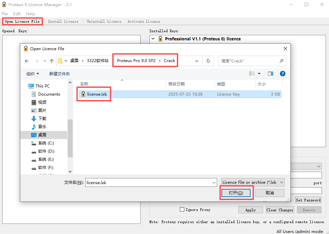Click the Apply button
Screen dimensions: 329x234
pos(251,210)
